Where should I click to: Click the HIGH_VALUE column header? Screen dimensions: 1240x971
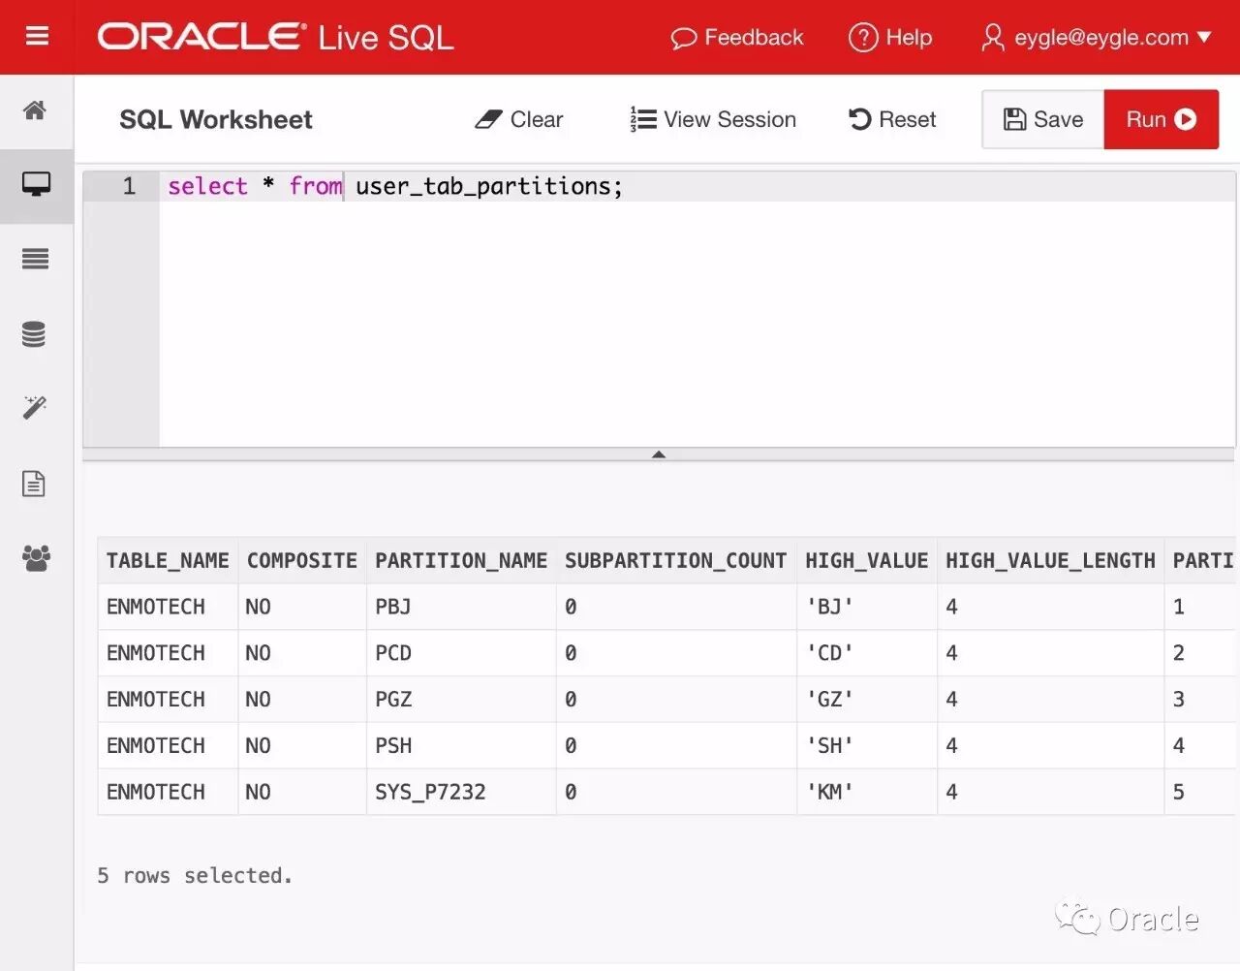pos(867,561)
